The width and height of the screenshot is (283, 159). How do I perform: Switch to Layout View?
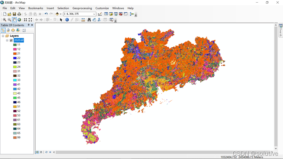[41, 152]
